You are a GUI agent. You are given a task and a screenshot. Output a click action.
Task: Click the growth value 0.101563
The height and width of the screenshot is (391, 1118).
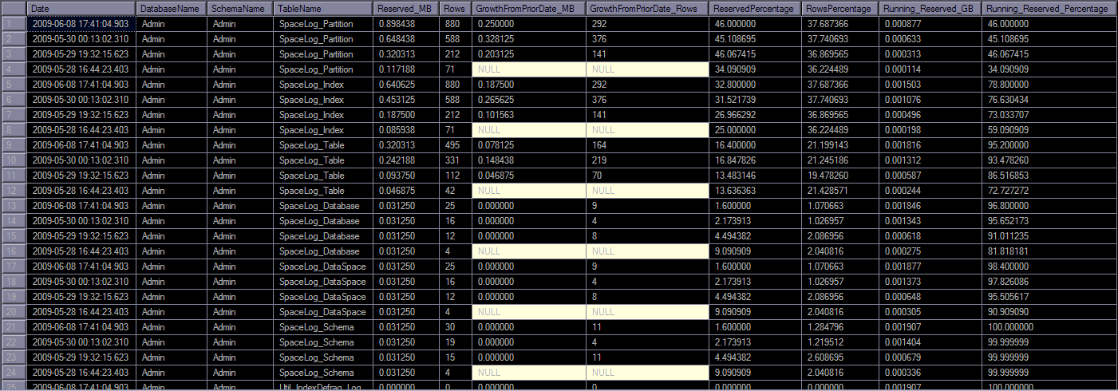(x=528, y=115)
